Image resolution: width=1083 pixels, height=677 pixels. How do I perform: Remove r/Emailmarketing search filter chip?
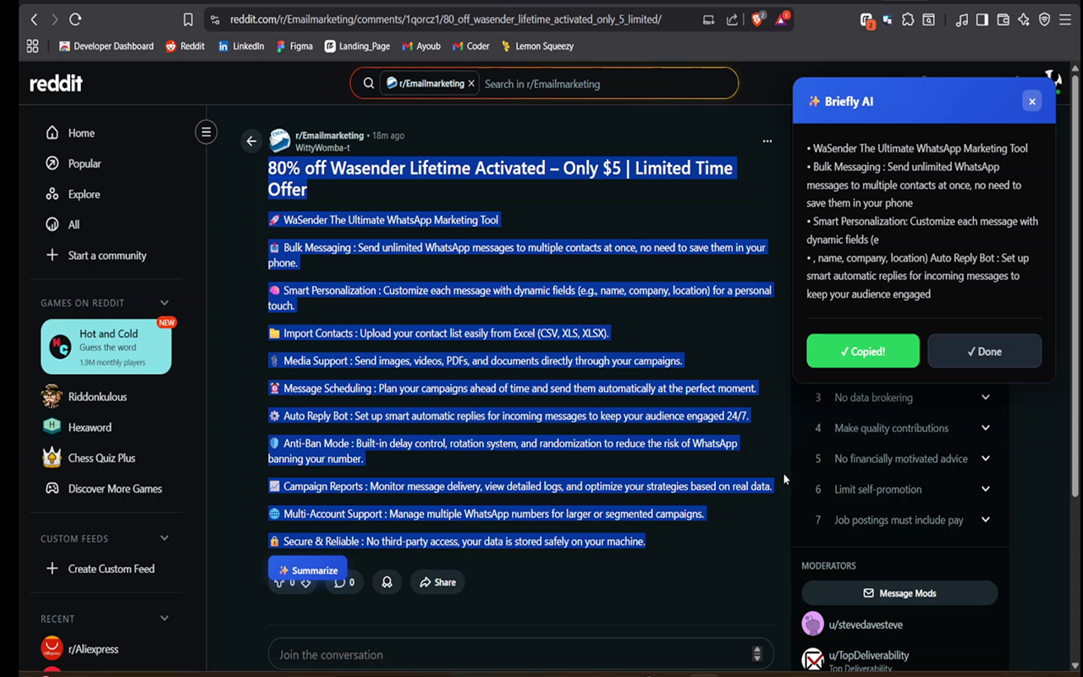[471, 84]
